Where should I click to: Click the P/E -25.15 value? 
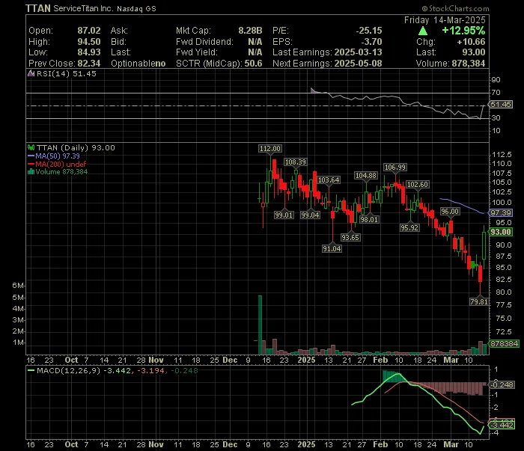coord(368,31)
